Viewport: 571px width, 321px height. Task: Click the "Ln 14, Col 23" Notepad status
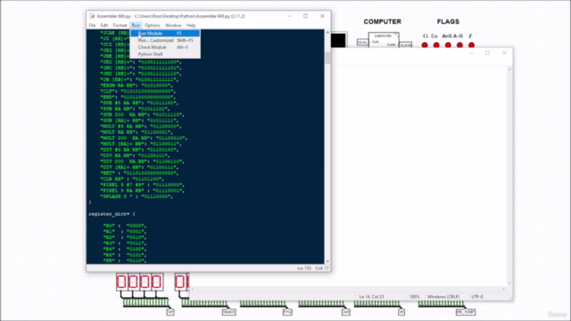(x=371, y=297)
